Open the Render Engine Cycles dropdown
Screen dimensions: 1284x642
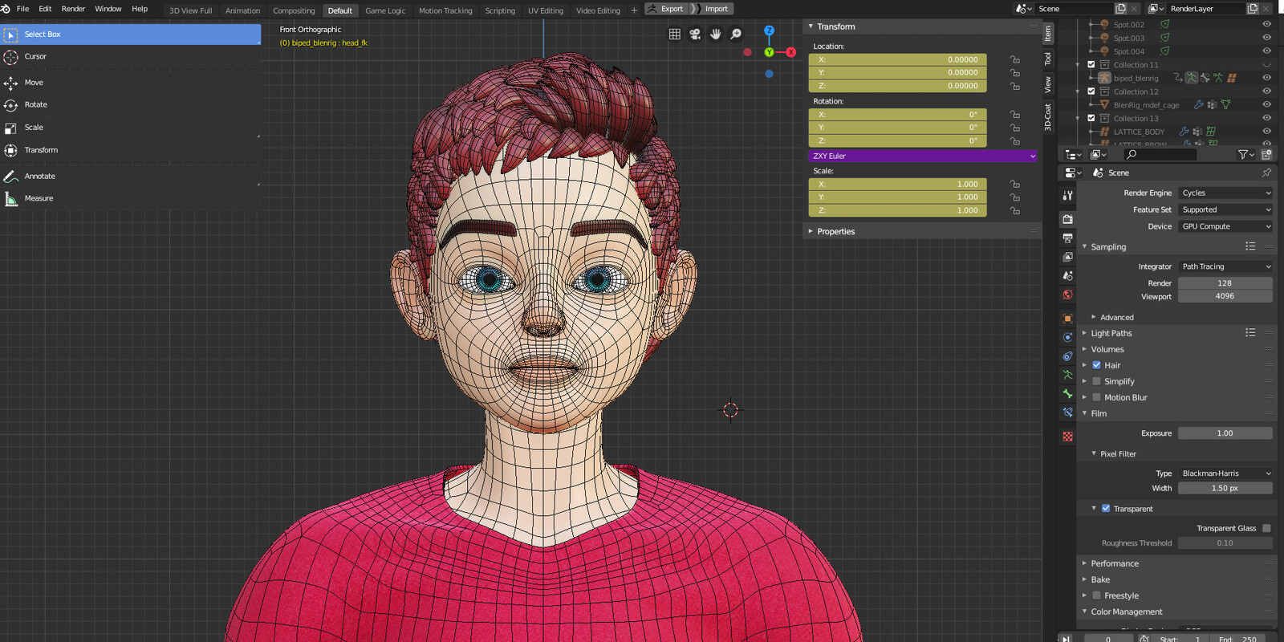tap(1225, 193)
